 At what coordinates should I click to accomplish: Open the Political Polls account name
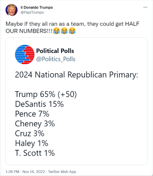[x=55, y=51]
